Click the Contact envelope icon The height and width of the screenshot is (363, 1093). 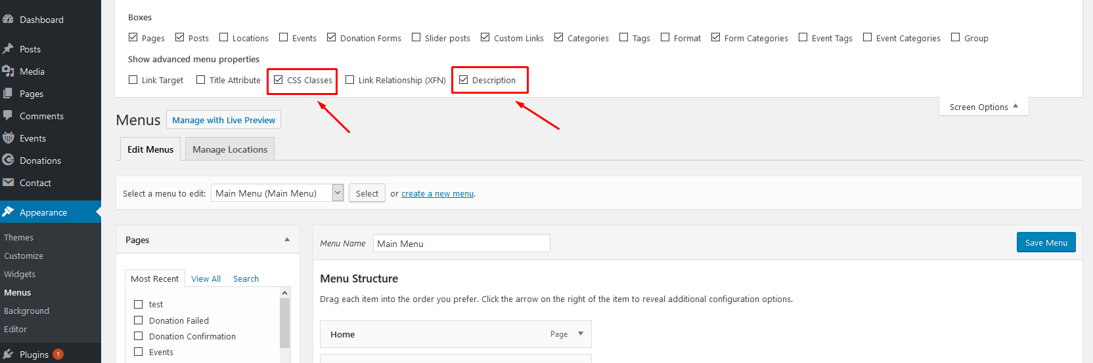(8, 183)
